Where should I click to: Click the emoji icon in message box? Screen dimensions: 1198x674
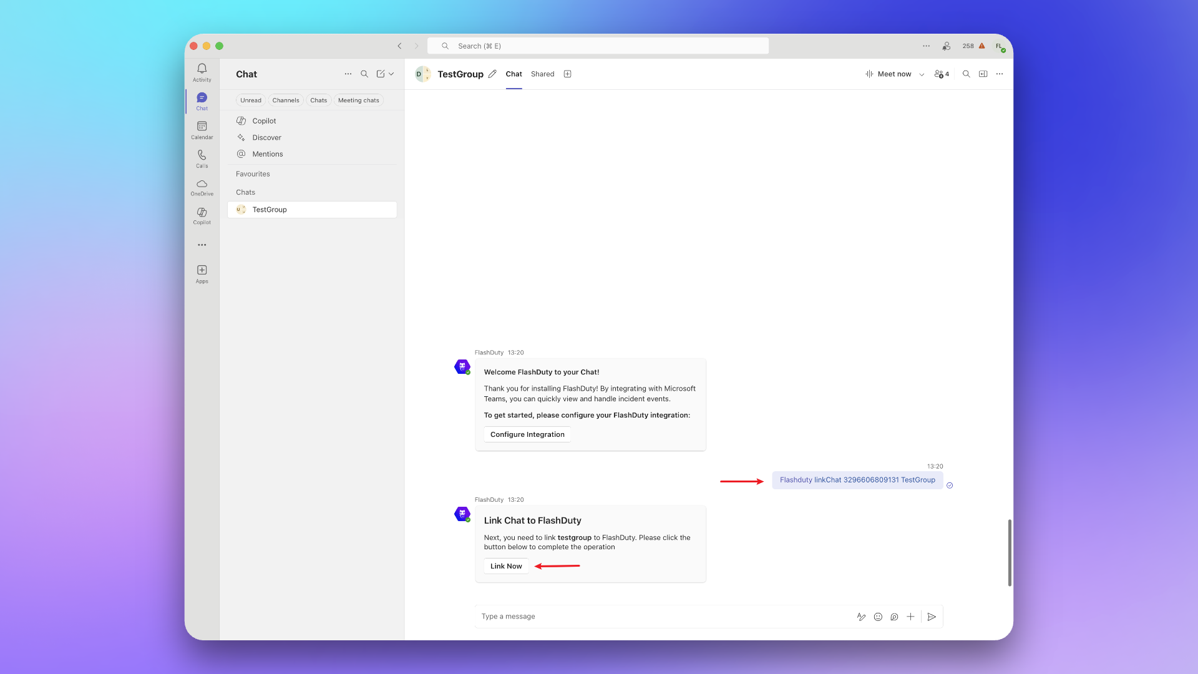click(x=878, y=617)
